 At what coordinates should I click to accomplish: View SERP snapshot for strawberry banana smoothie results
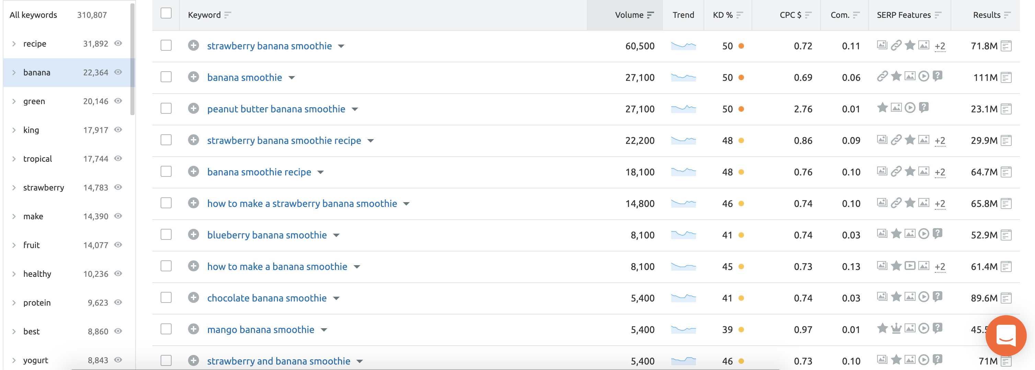click(x=1006, y=46)
